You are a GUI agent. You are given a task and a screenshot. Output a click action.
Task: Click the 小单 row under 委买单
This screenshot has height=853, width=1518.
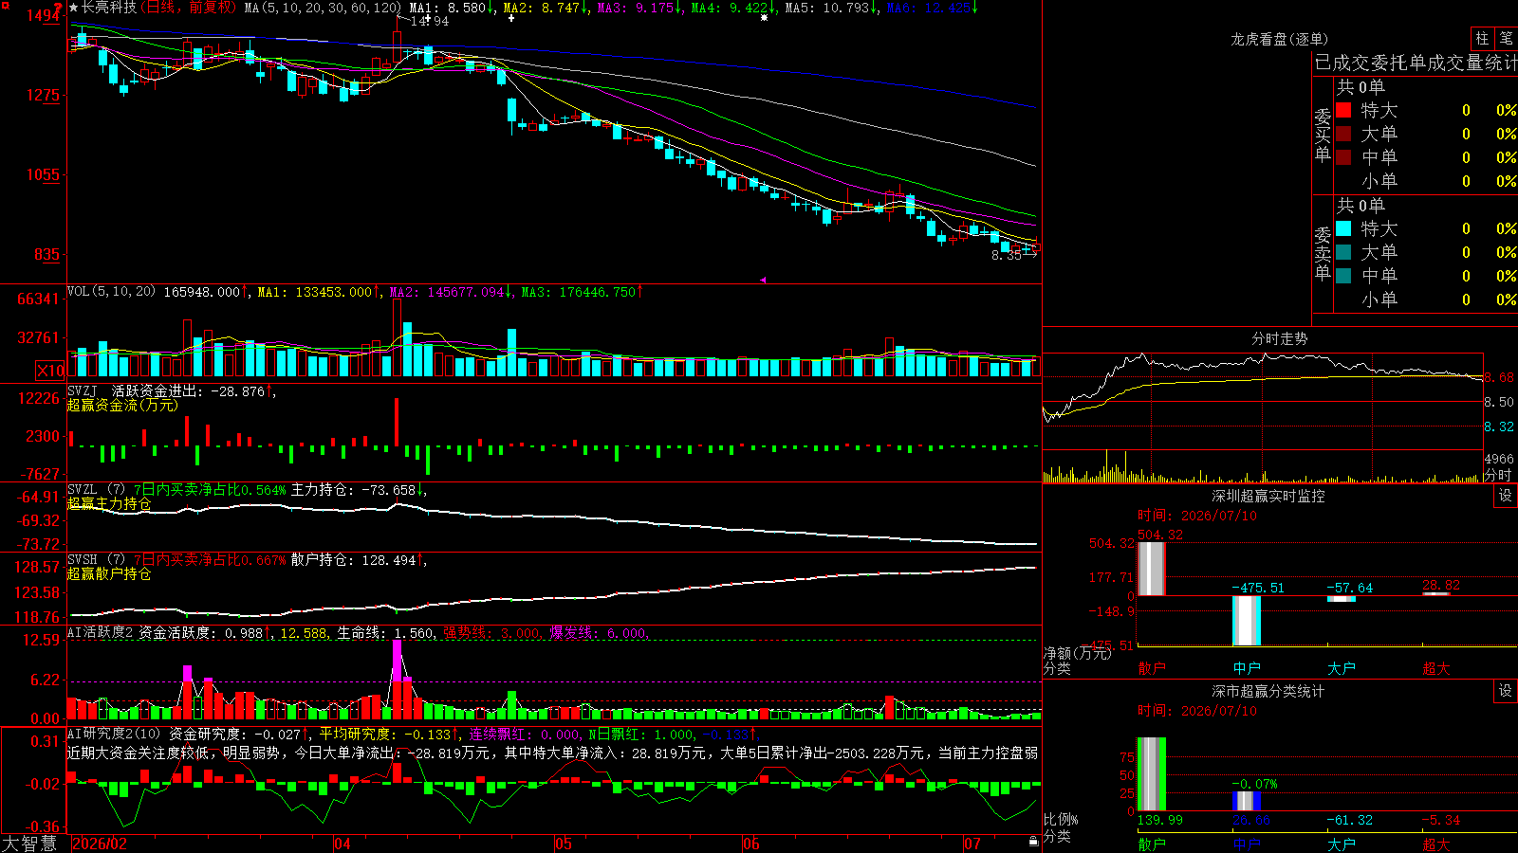[x=1426, y=181]
